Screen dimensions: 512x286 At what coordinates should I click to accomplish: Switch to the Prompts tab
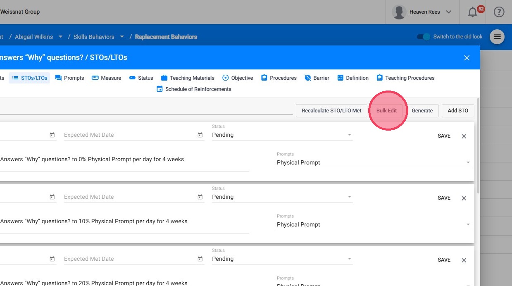69,78
